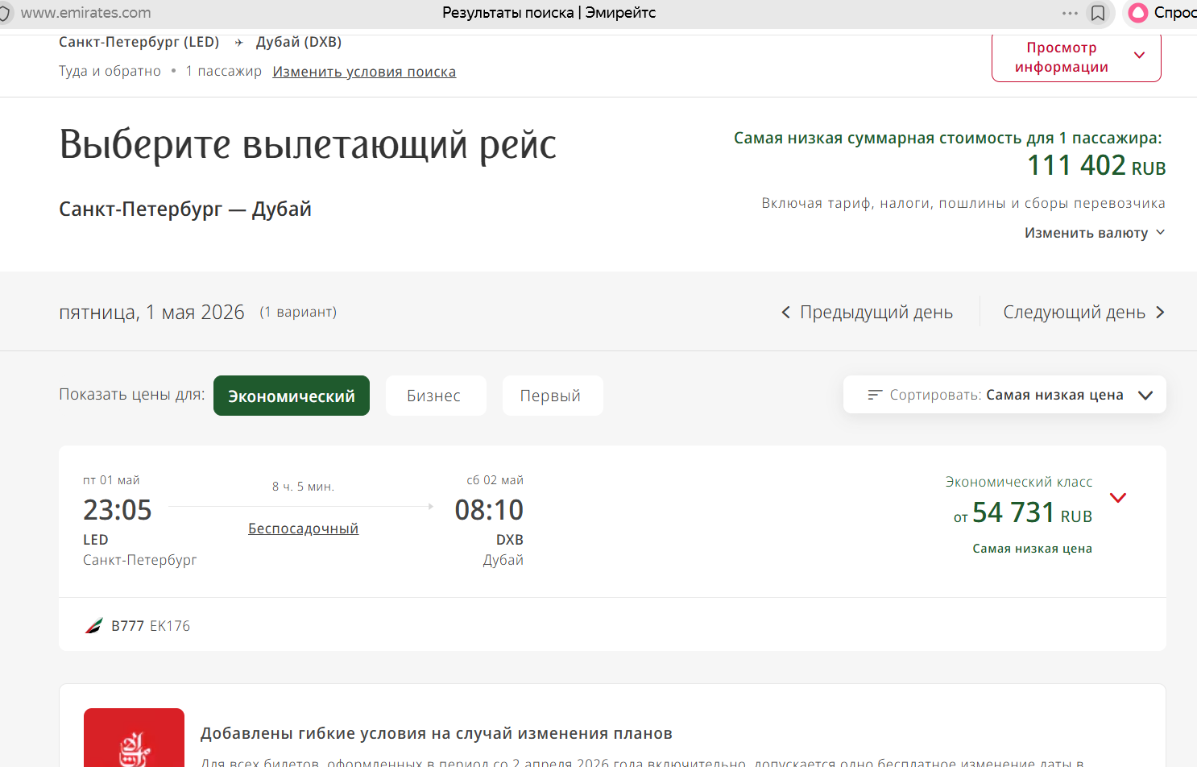This screenshot has width=1197, height=767.
Task: Click the shield icon beside the address
Action: (x=5, y=13)
